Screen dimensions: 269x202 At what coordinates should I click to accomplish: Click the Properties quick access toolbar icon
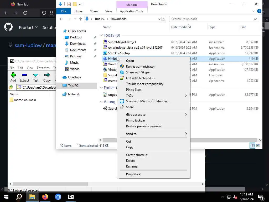point(69,4)
